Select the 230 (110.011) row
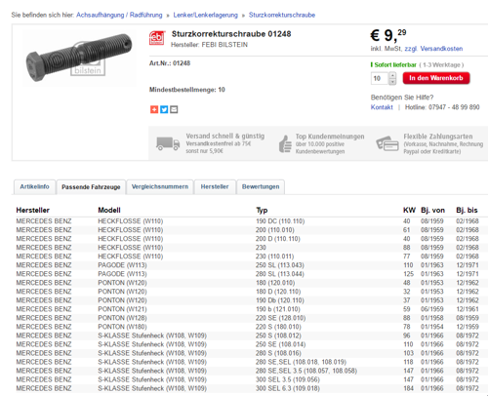The width and height of the screenshot is (488, 396). point(250,257)
